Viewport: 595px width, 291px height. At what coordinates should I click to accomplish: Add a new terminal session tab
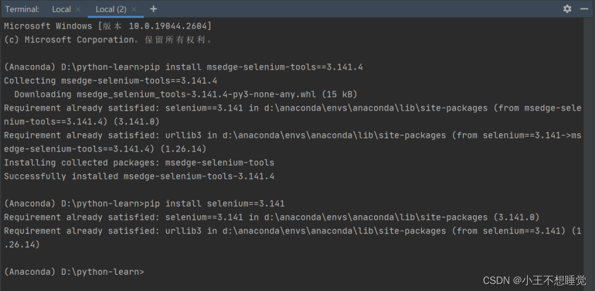153,9
